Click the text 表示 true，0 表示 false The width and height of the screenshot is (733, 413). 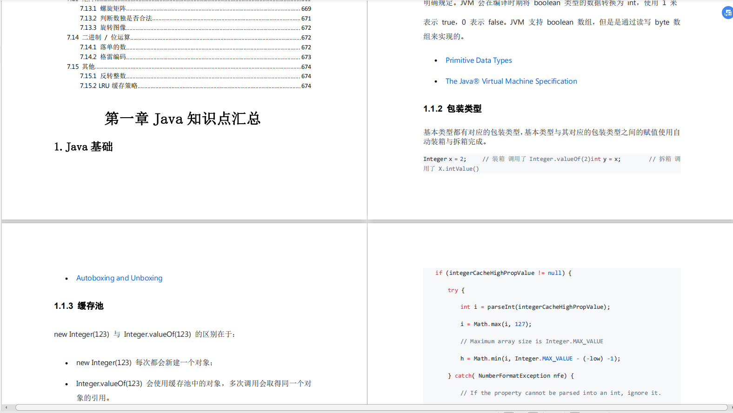[464, 22]
